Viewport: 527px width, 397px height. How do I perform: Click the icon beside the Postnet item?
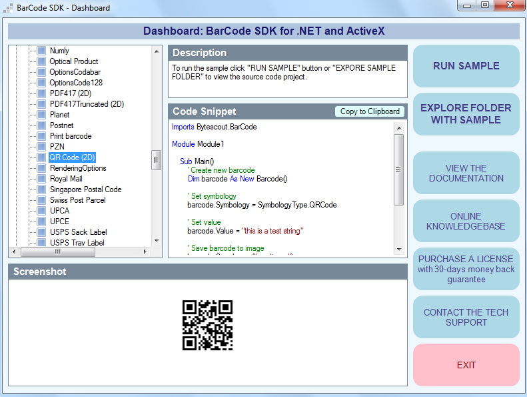click(41, 125)
